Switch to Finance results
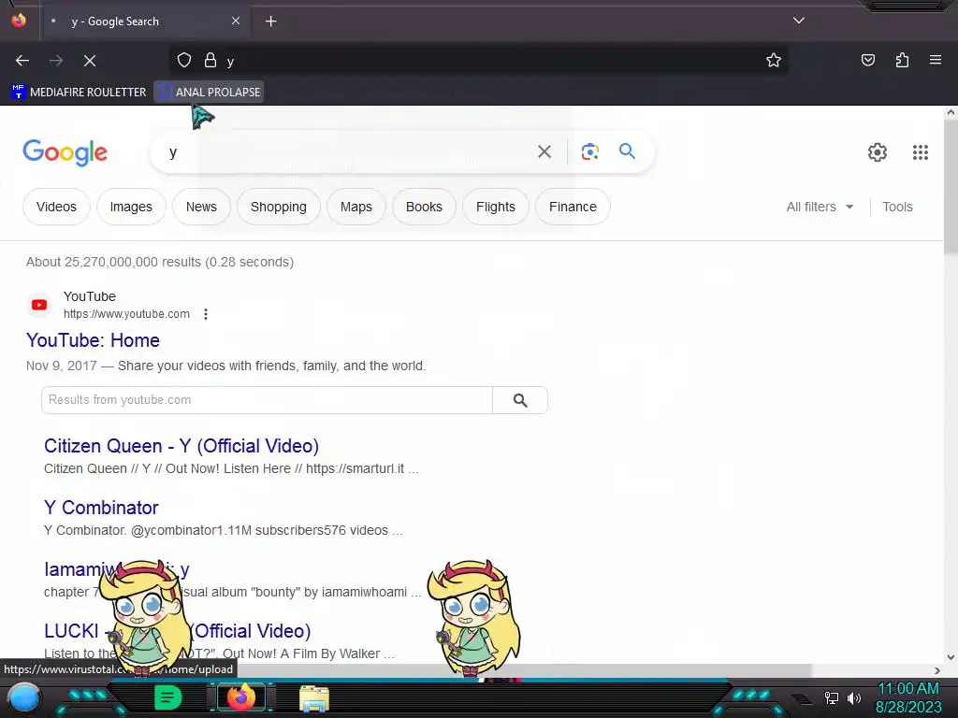 (573, 207)
